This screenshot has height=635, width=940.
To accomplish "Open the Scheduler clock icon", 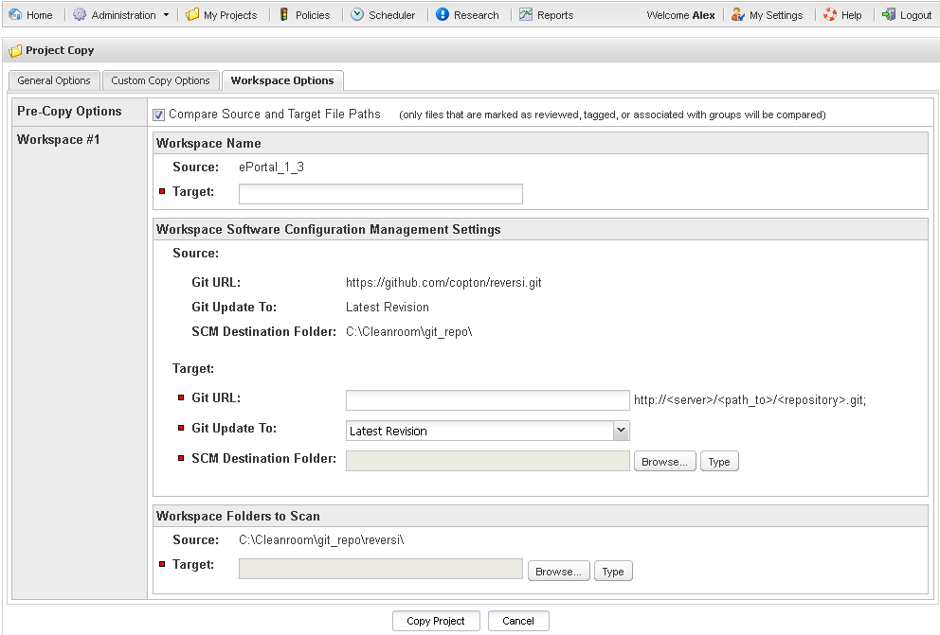I will pyautogui.click(x=357, y=15).
